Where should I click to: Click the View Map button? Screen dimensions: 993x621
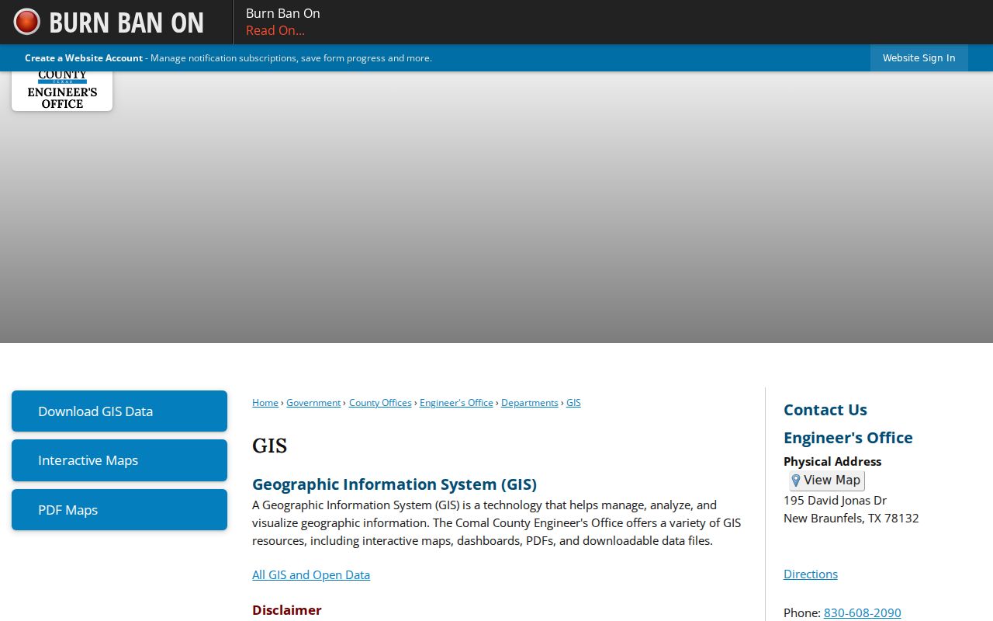pos(826,480)
